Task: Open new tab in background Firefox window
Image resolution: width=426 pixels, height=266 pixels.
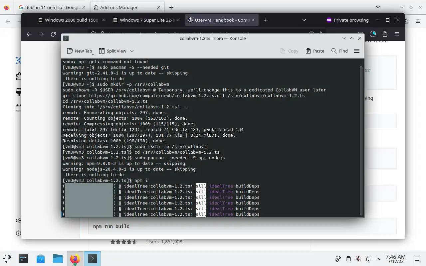Action: coord(171,7)
